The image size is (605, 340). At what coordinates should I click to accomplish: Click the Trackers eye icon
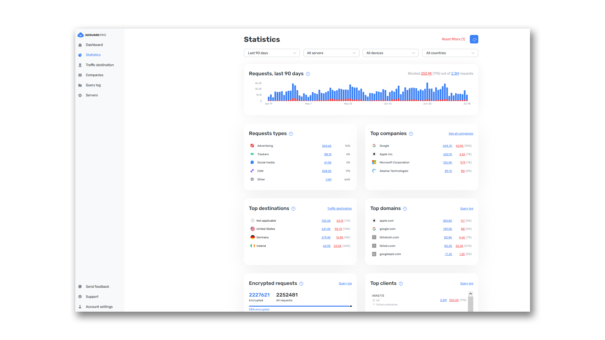click(x=252, y=154)
